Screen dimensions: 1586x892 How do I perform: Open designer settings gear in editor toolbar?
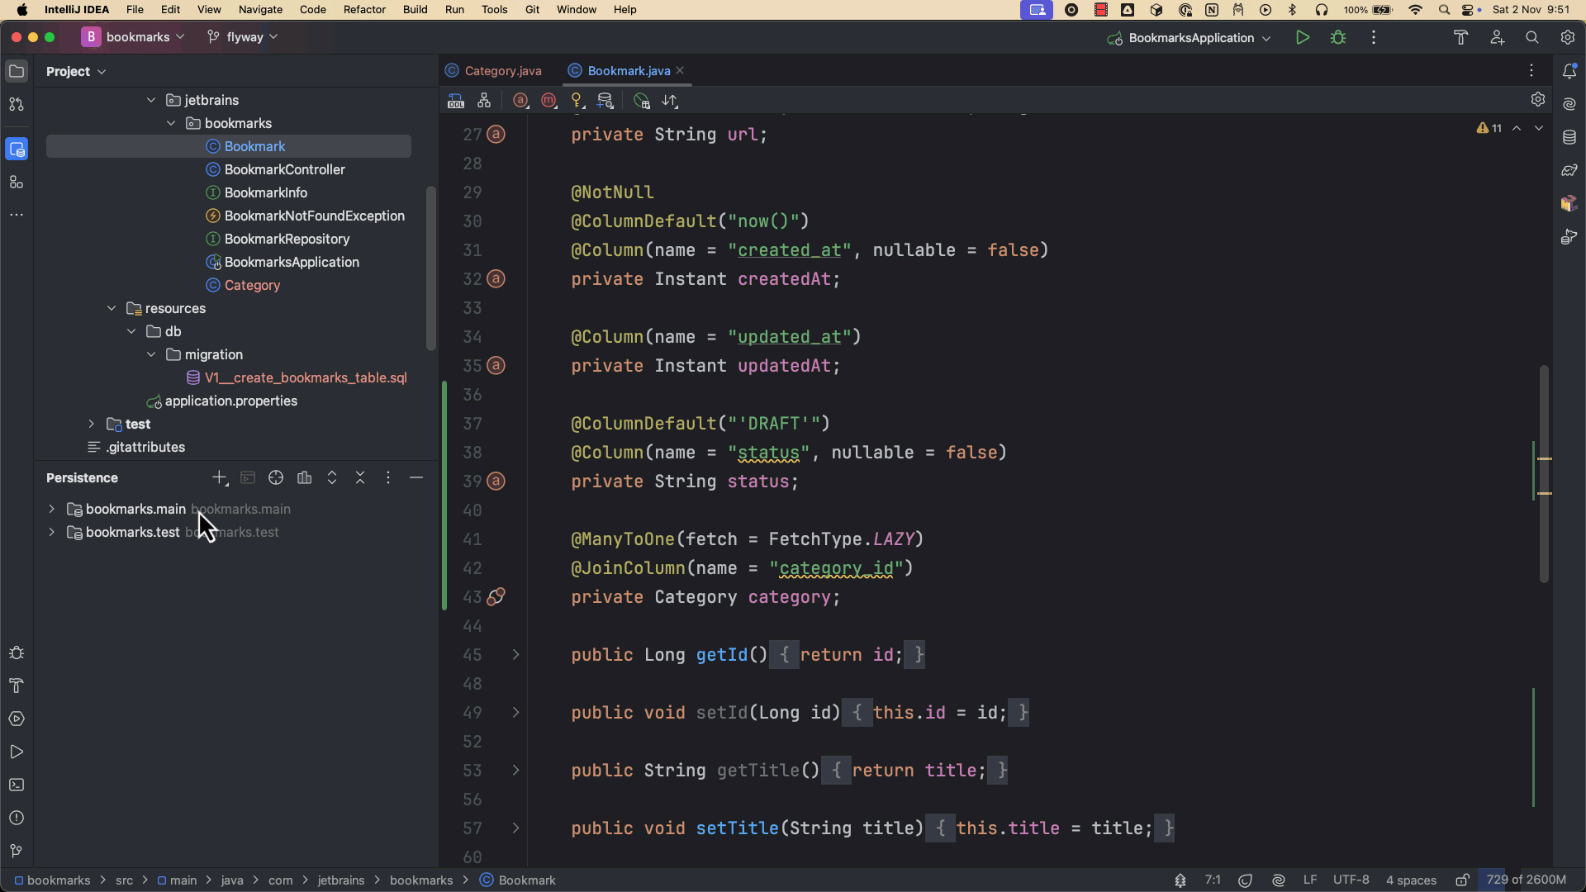click(x=1537, y=99)
